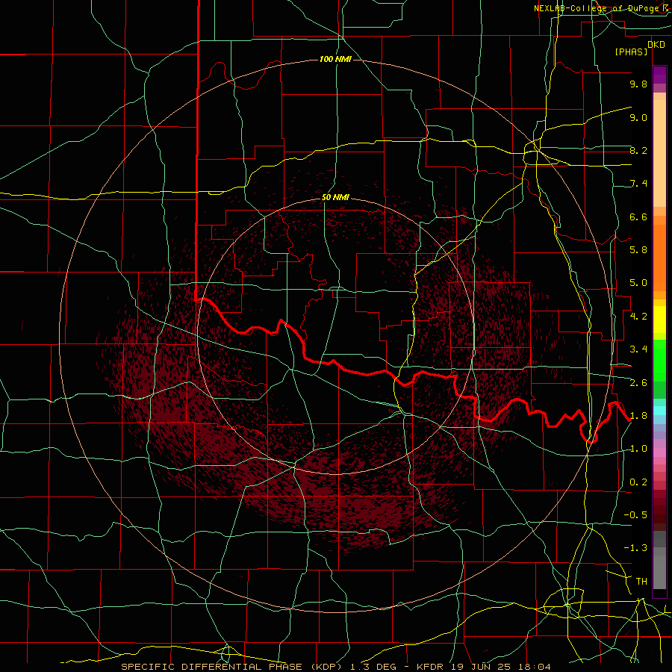The width and height of the screenshot is (672, 672).
Task: Click the 6.6 legend value
Action: coord(638,217)
